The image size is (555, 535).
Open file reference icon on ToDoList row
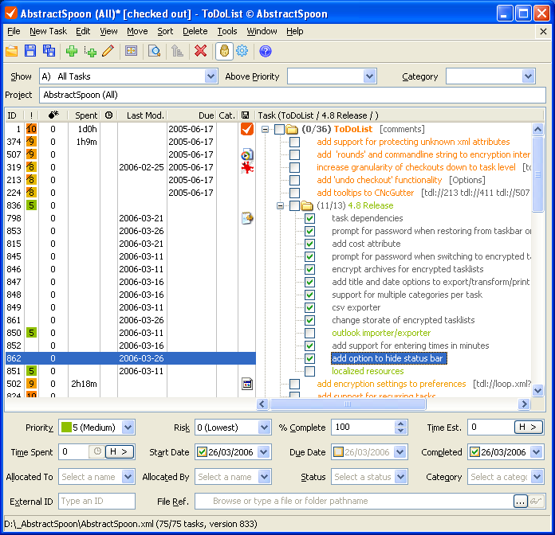click(247, 129)
